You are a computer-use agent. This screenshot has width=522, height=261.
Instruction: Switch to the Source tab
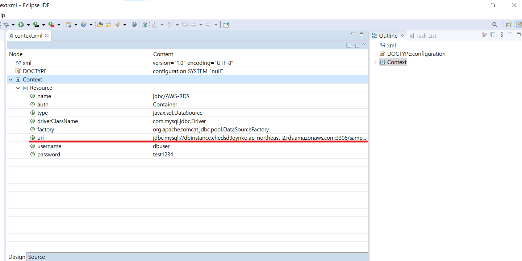(37, 257)
